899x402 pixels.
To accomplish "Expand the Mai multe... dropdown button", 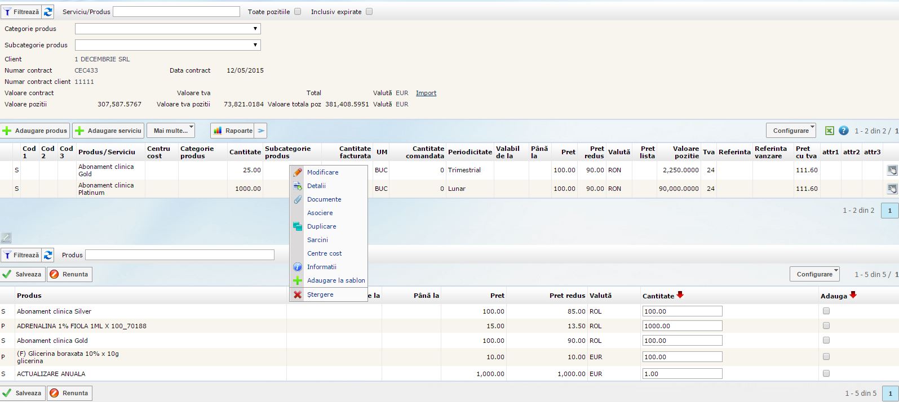I will (171, 131).
